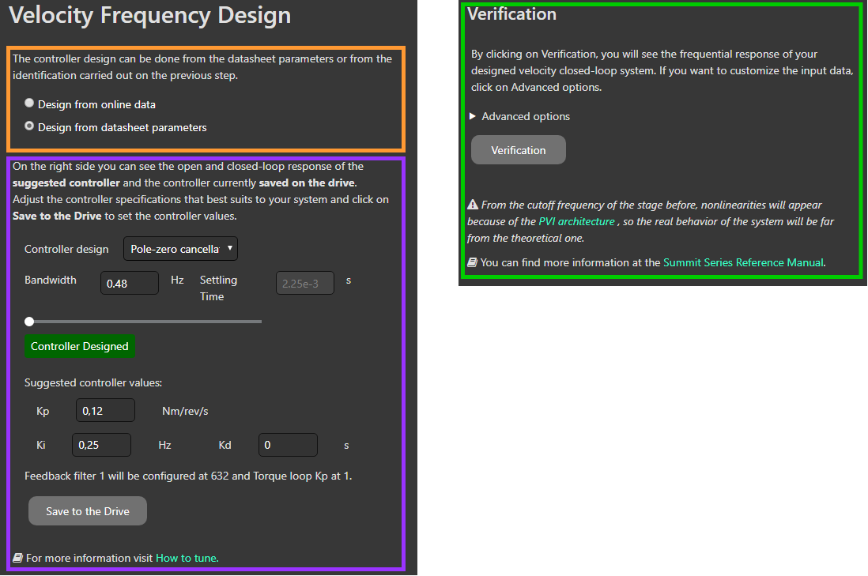Click the Verification button
This screenshot has width=868, height=576.
click(519, 150)
